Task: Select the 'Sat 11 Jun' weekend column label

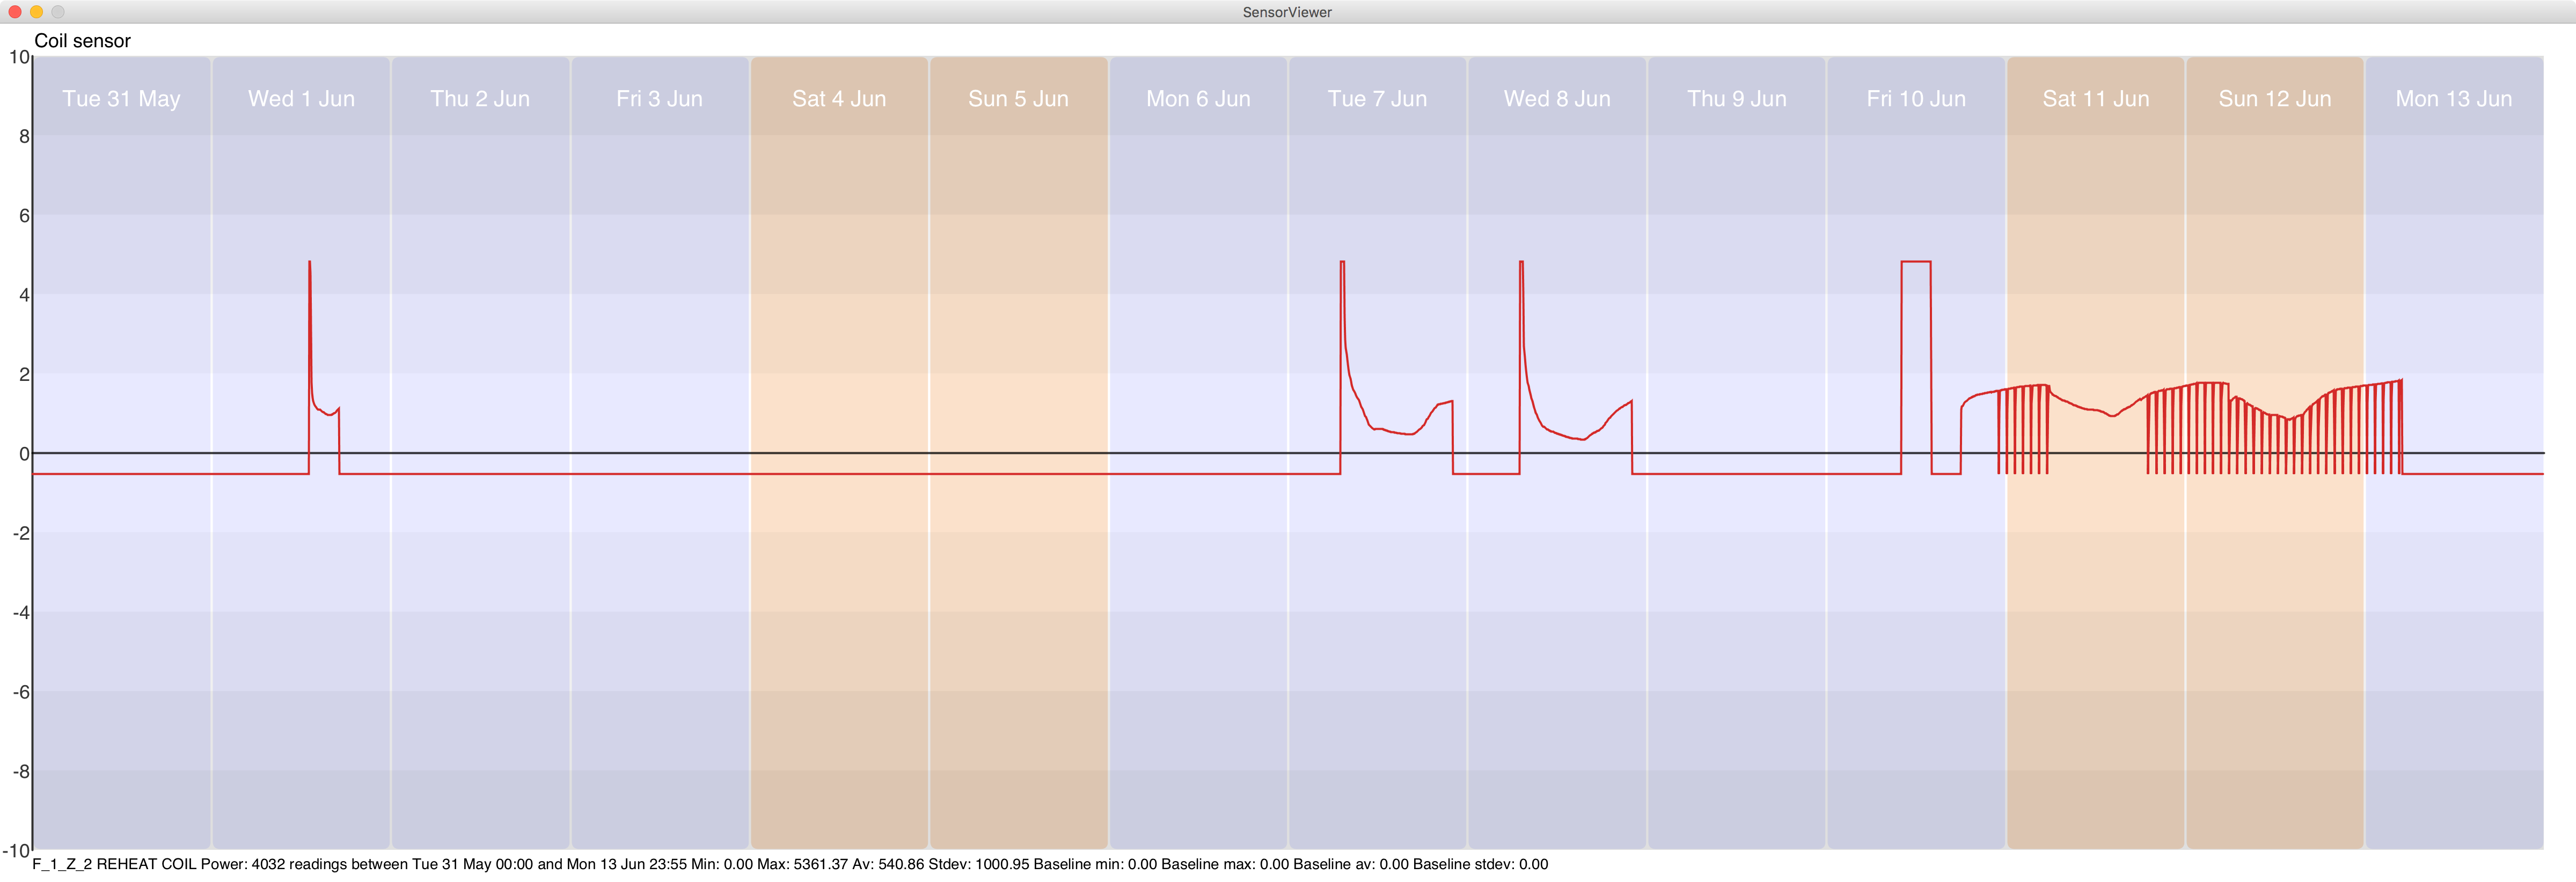Action: [x=2095, y=99]
